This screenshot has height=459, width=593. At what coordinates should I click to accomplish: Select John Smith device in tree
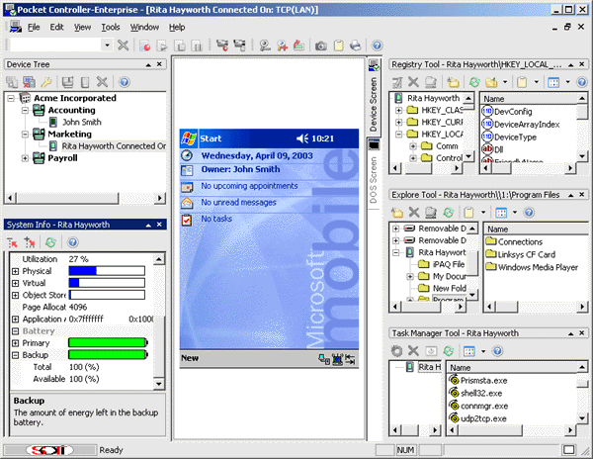coord(82,123)
